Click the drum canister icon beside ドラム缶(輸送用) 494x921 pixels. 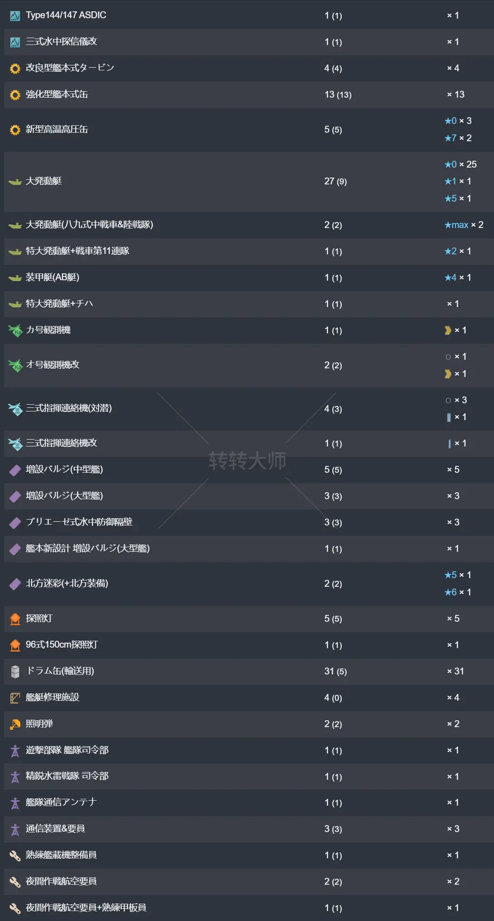(15, 672)
